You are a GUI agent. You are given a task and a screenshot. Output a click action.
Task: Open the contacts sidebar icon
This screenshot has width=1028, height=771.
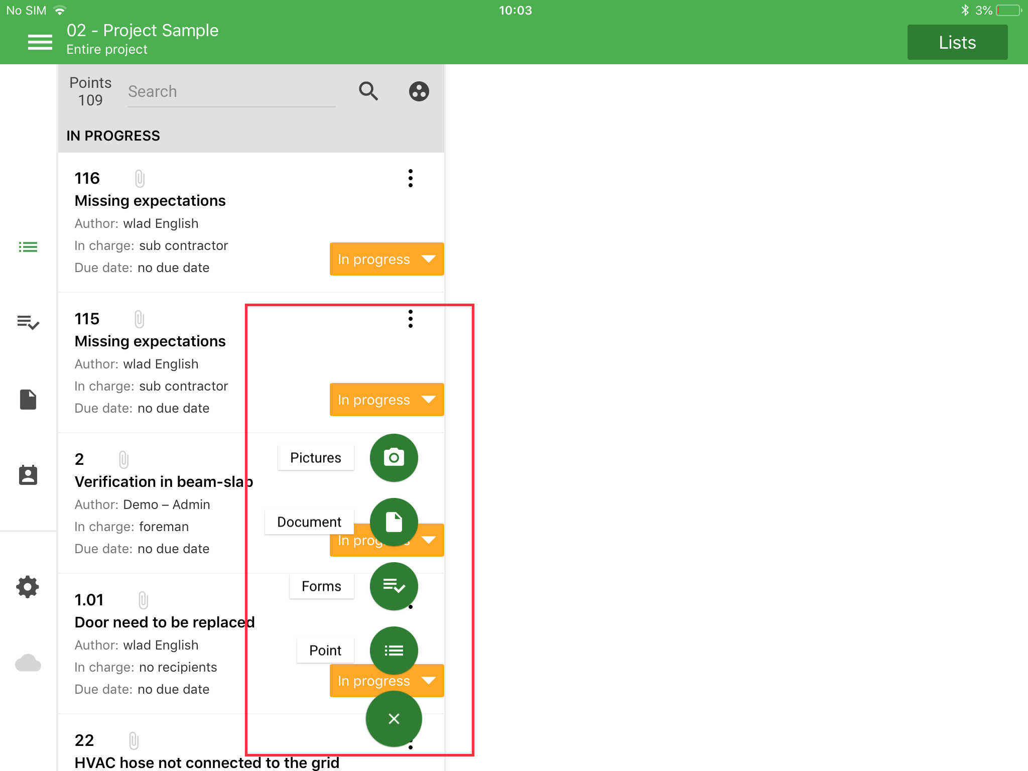tap(28, 475)
